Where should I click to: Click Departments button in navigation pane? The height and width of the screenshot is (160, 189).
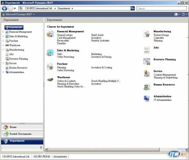[22, 141]
